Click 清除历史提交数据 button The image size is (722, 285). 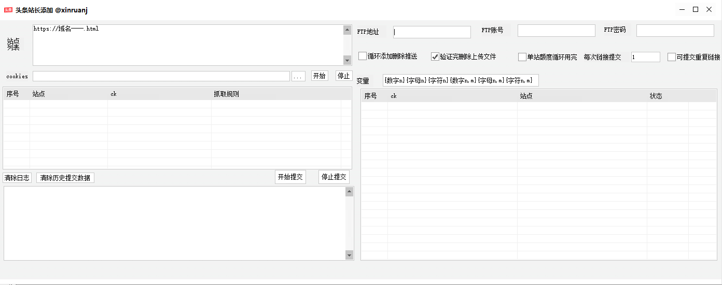65,178
